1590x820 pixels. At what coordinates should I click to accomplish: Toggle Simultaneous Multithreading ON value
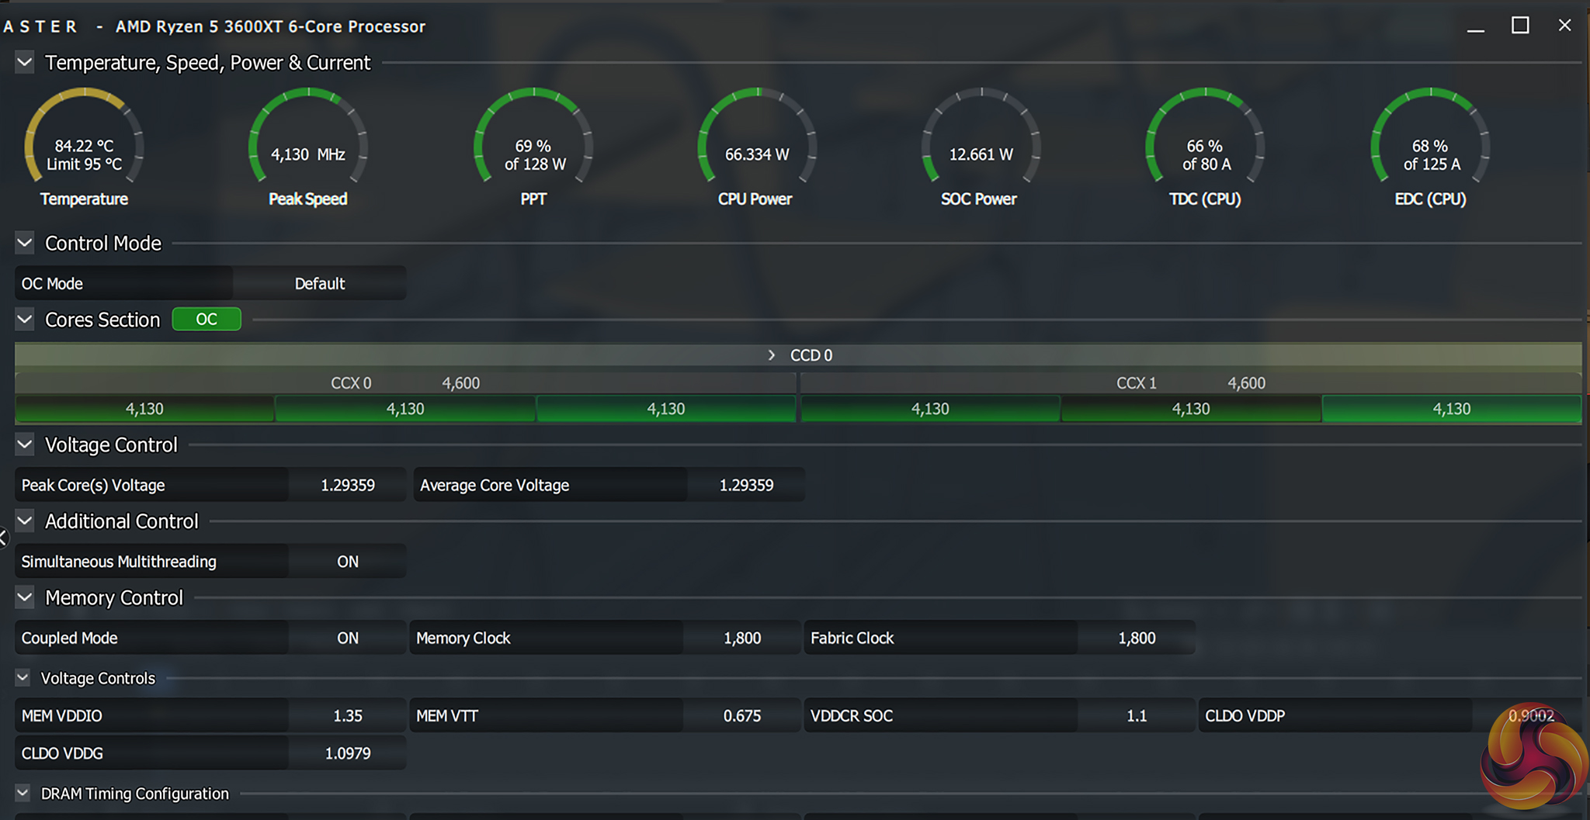[x=348, y=561]
